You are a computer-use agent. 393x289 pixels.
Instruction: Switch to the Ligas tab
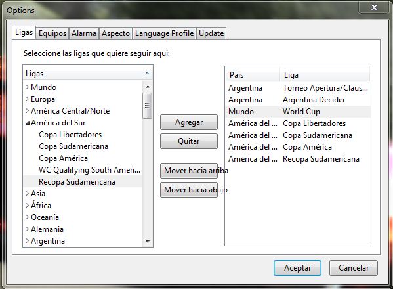(x=24, y=32)
